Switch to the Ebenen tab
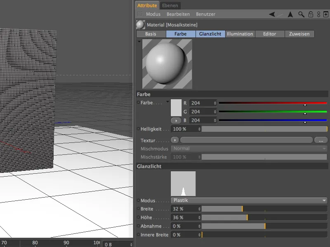 (170, 5)
